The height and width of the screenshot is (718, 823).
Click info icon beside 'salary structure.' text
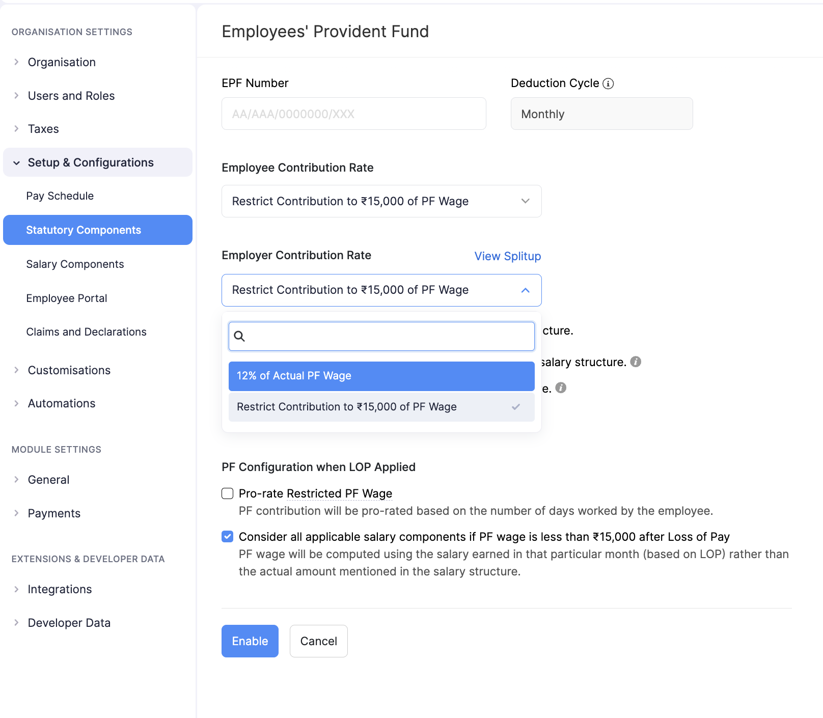point(636,362)
